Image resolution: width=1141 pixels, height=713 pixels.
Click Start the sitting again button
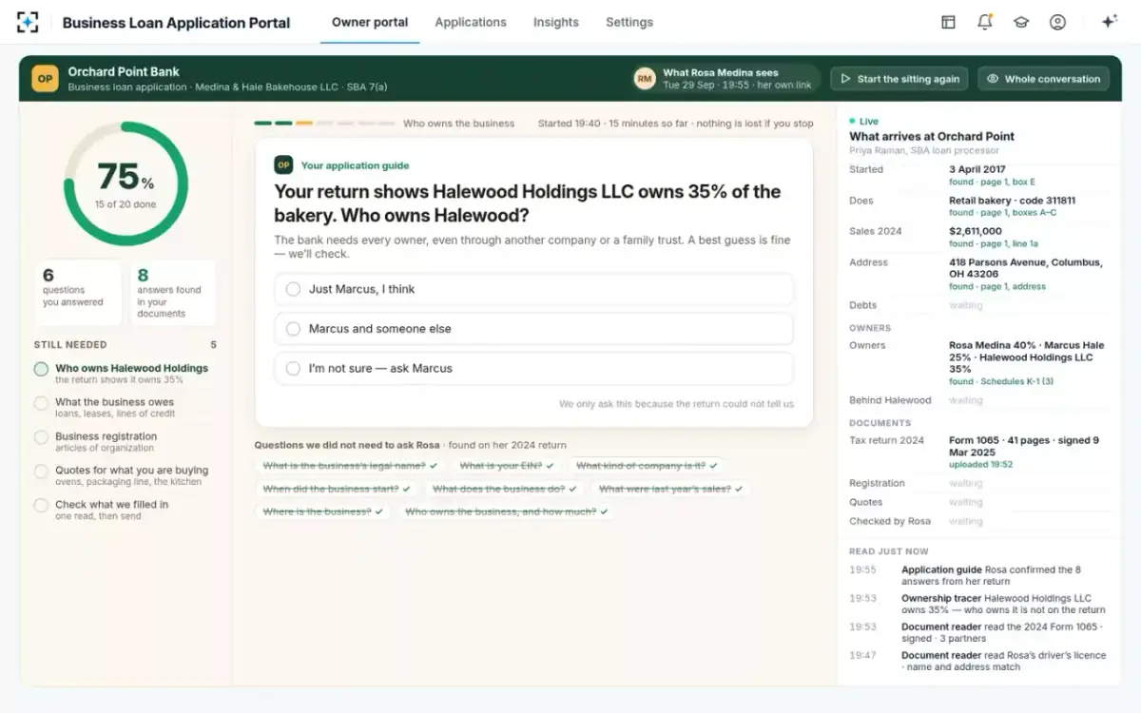(899, 79)
